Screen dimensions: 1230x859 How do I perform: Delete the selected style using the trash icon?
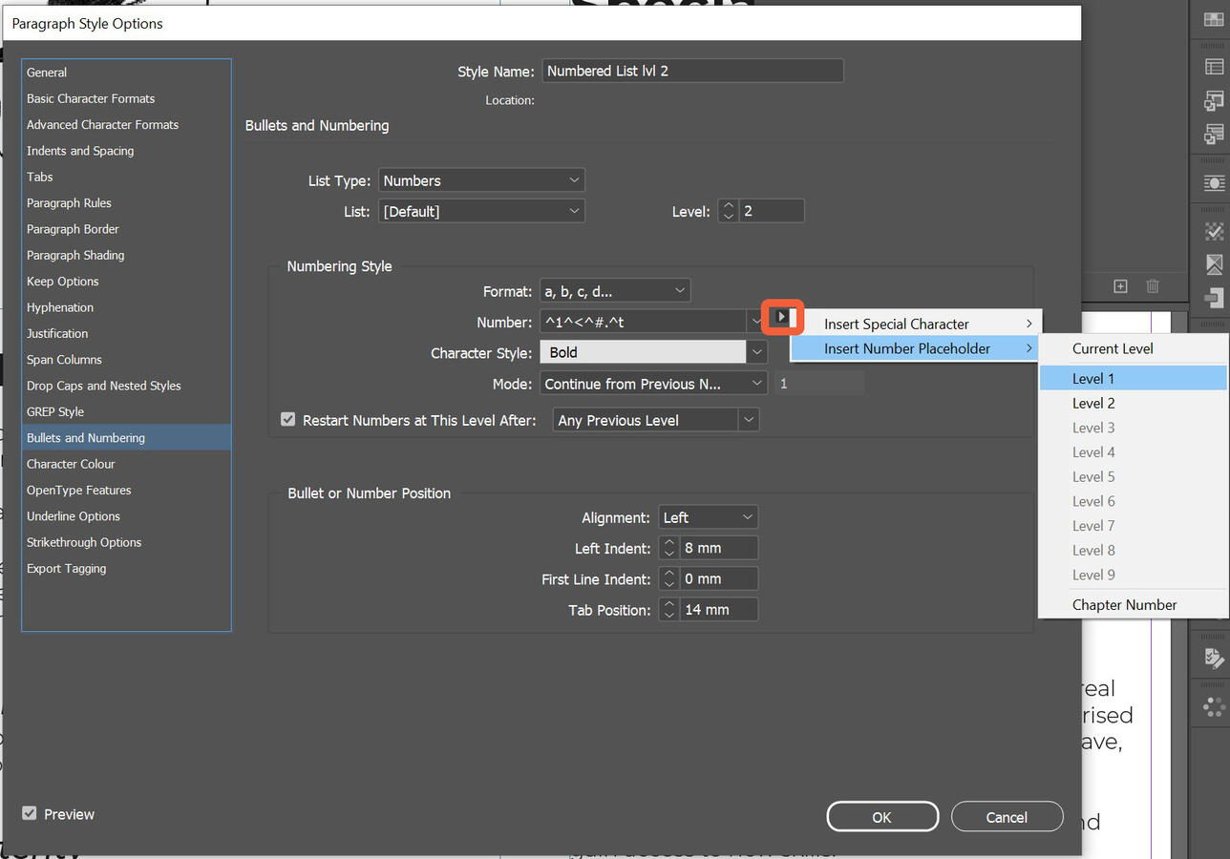(1153, 286)
